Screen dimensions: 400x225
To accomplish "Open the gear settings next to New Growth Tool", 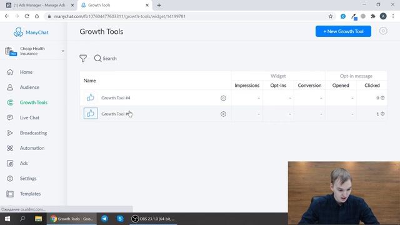I will click(x=383, y=31).
